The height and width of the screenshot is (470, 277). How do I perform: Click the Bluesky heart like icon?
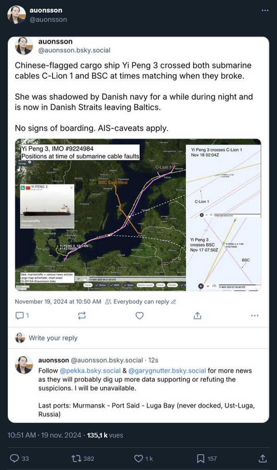click(x=139, y=315)
